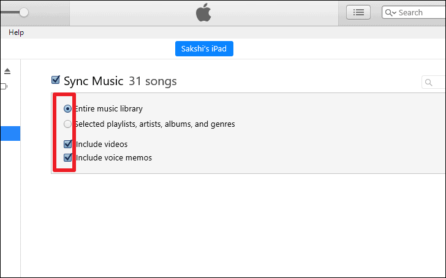The width and height of the screenshot is (446, 278).
Task: Click into the top Search field
Action: pyautogui.click(x=414, y=12)
